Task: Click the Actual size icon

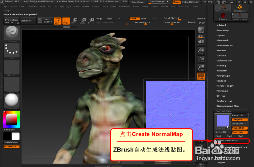Action: coord(201,59)
